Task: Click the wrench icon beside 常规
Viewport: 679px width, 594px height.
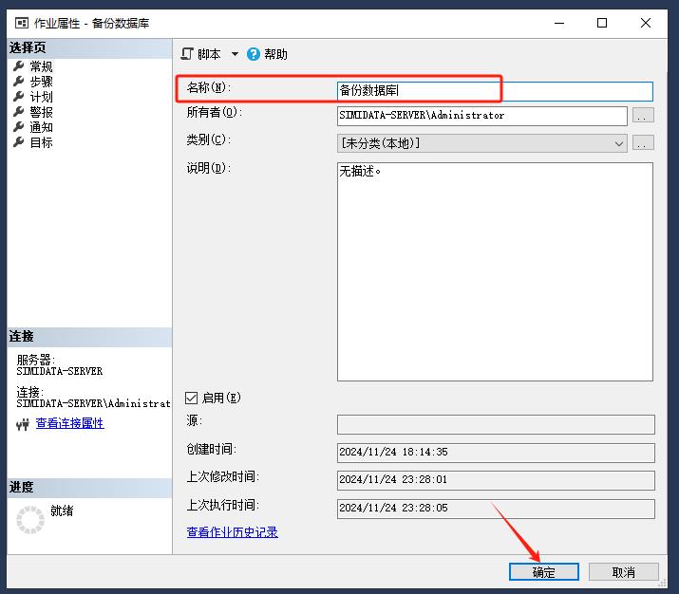Action: [19, 66]
